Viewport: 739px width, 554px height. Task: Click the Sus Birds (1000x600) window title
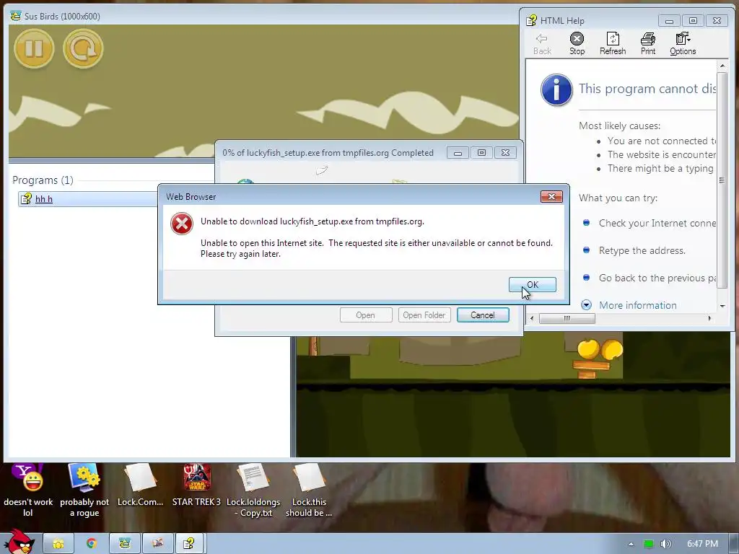(x=62, y=16)
